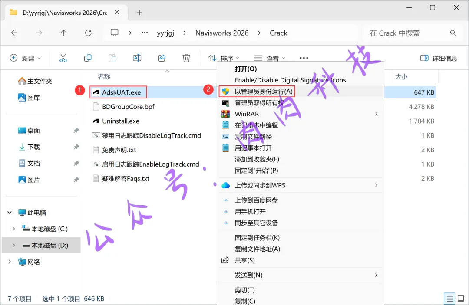469x305 pixels.
Task: Click the pin icon next to 图片
Action: tap(76, 180)
